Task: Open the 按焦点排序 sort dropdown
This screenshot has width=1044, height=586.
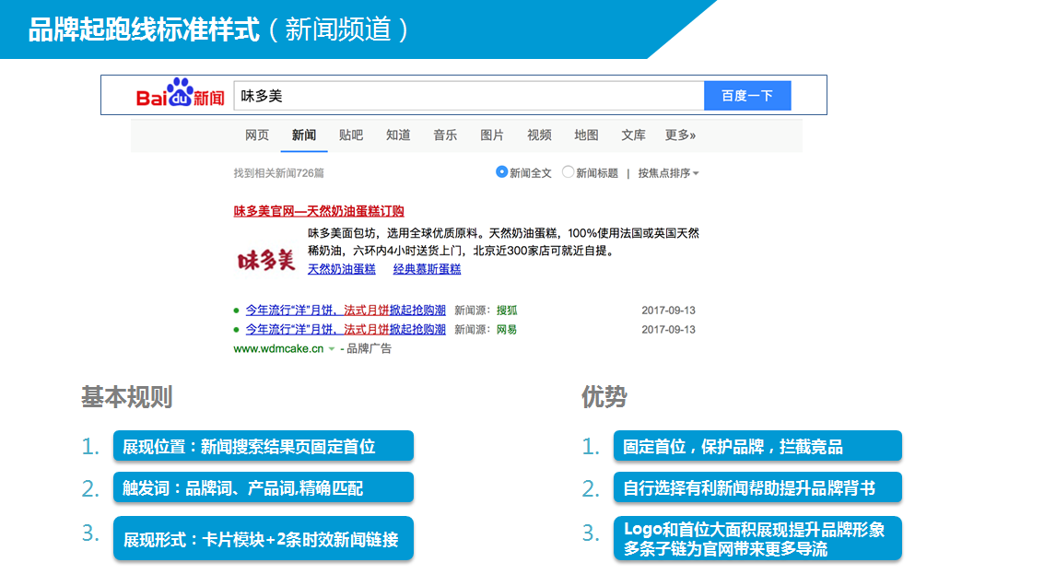Action: tap(668, 173)
